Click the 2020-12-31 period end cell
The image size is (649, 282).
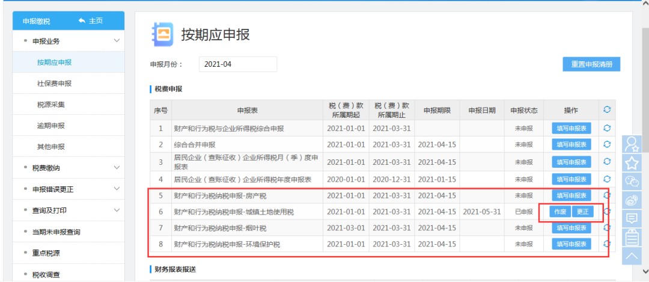392,179
